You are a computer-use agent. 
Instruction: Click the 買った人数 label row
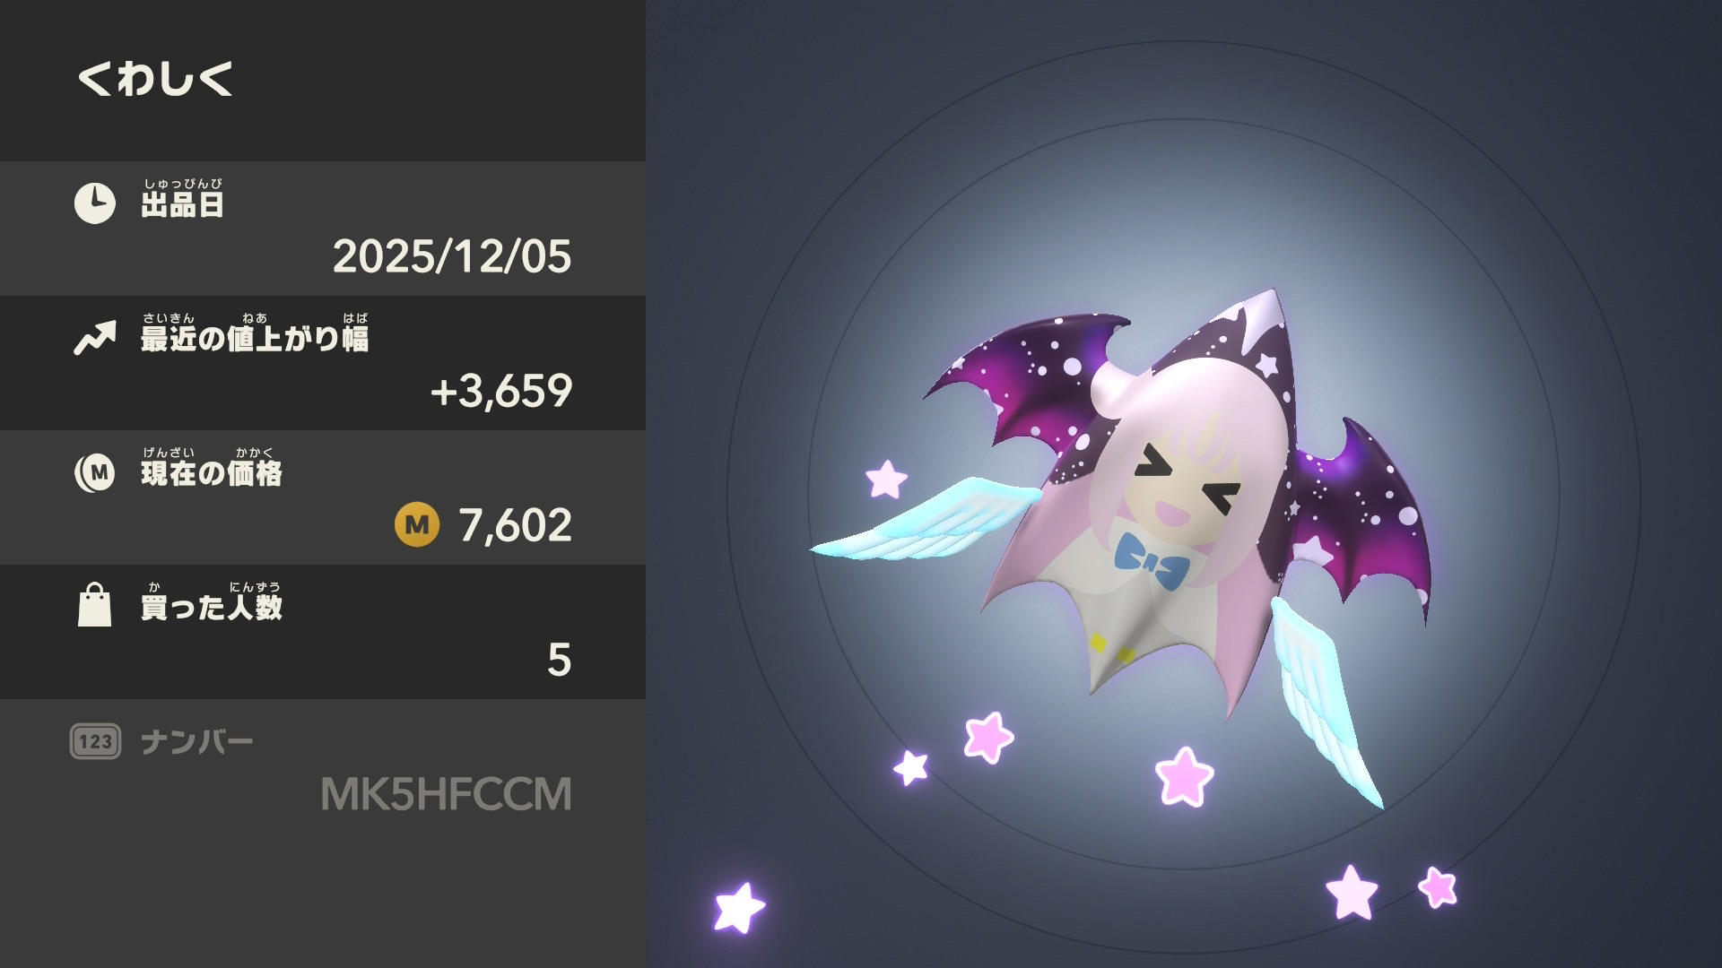(x=323, y=632)
